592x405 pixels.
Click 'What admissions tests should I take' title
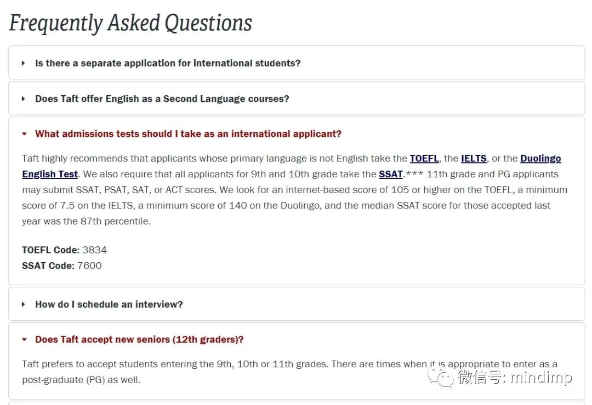188,134
